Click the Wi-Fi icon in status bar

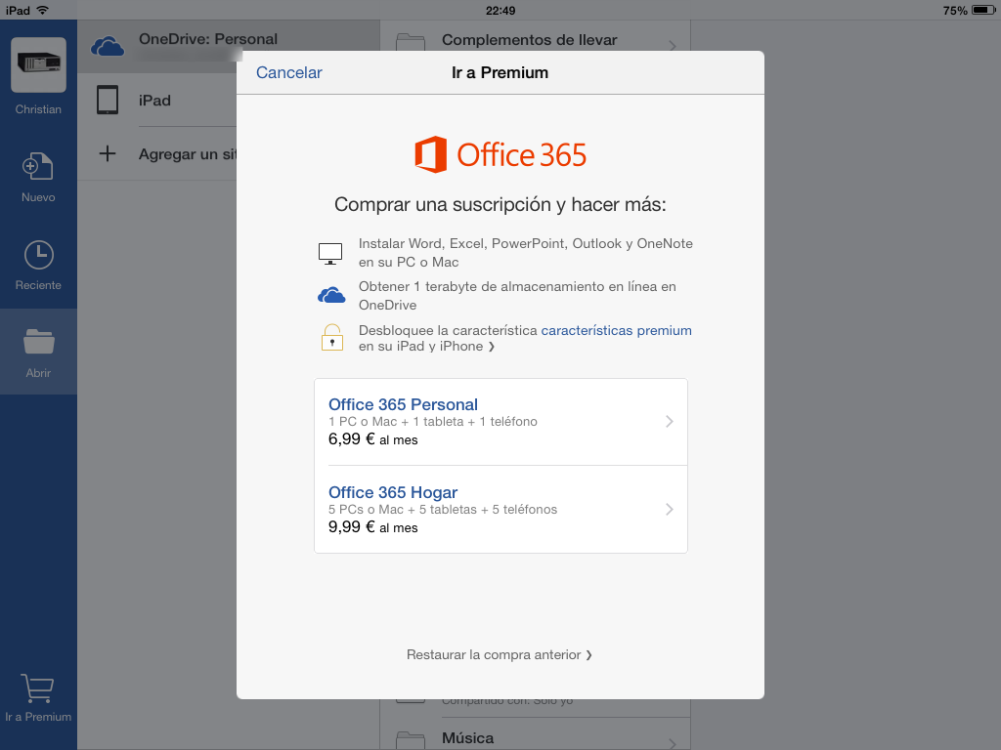42,10
